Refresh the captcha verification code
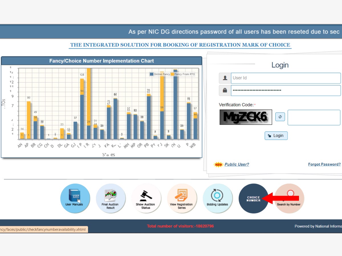Image resolution: width=342 pixels, height=256 pixels. tap(280, 117)
